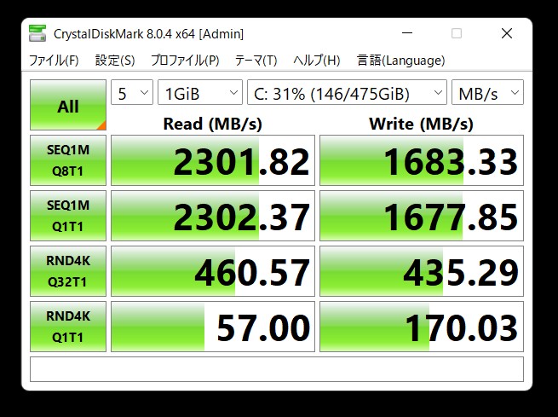Screen dimensions: 558x417
Task: Open the unit dropdown showing MB/s
Action: tap(487, 92)
